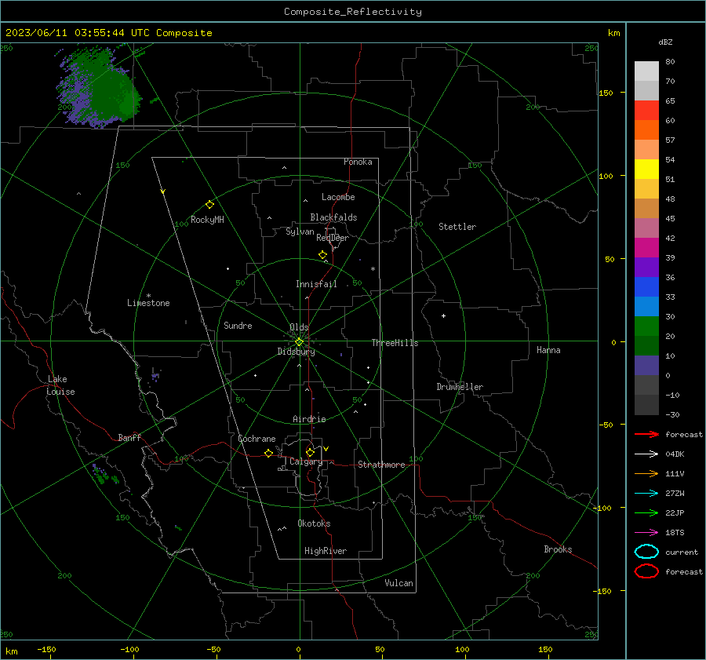Click the yellow V marker northeast of Calgary
706x660 pixels.
coord(326,449)
